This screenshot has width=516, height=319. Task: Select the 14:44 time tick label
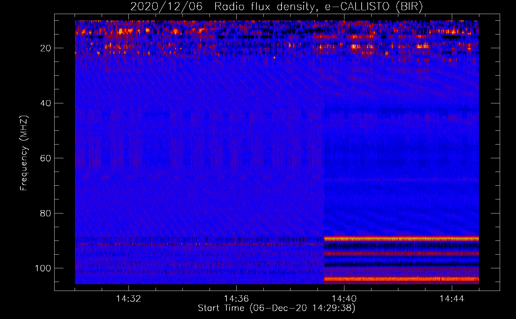click(452, 299)
